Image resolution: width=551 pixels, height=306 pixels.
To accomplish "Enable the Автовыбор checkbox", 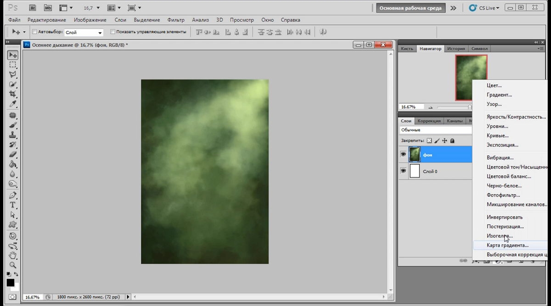I will tap(34, 32).
